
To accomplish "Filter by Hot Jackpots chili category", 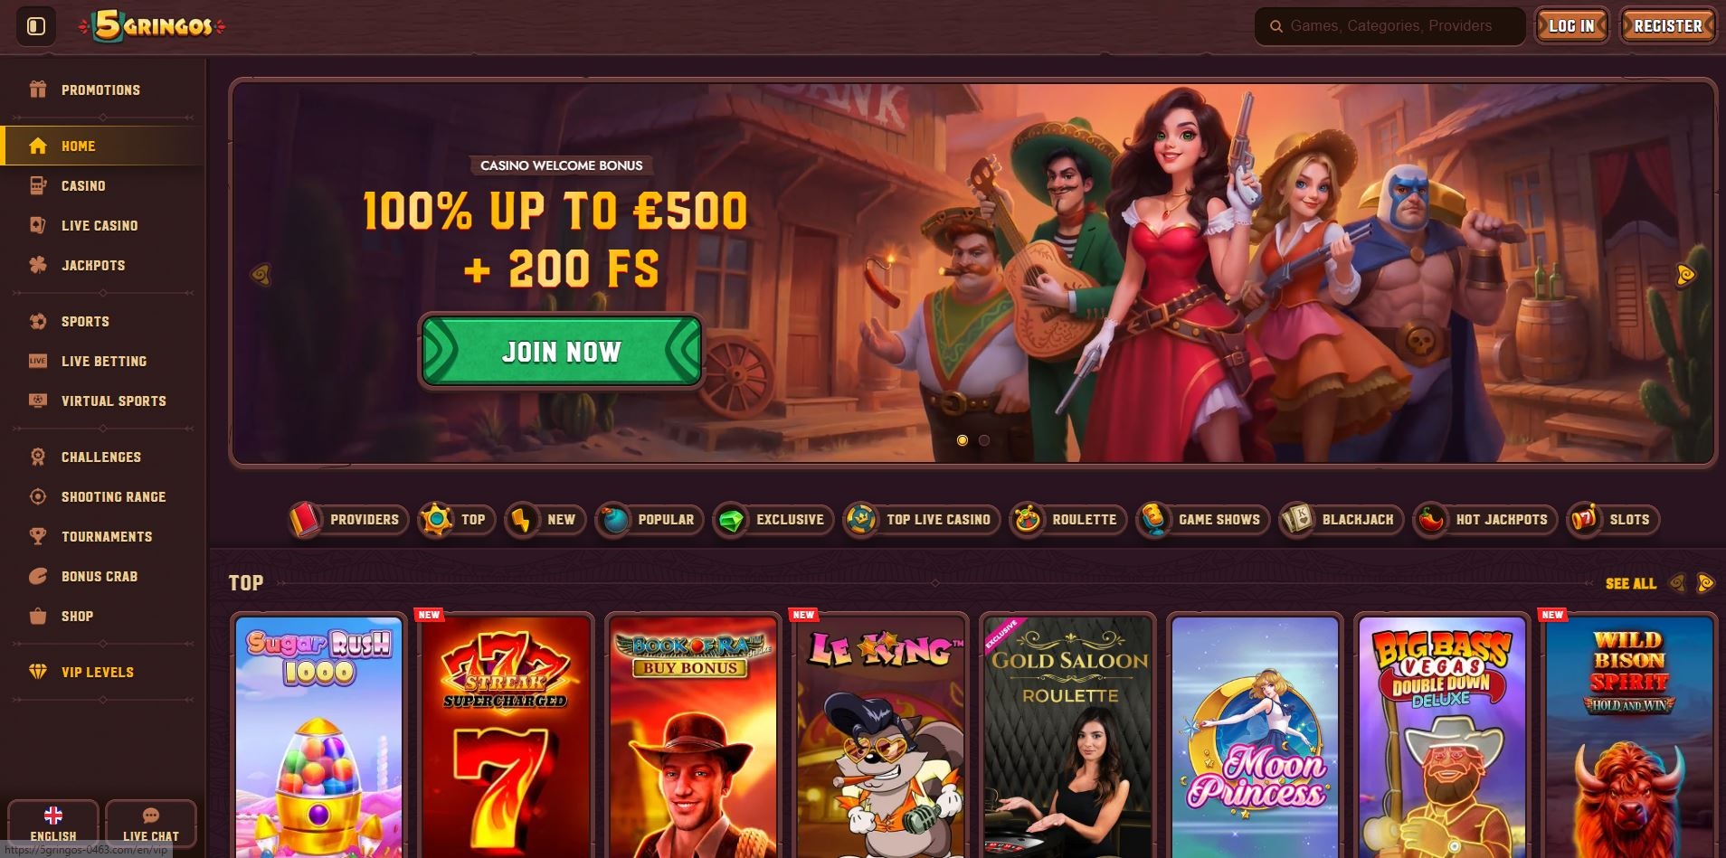I will [1484, 520].
